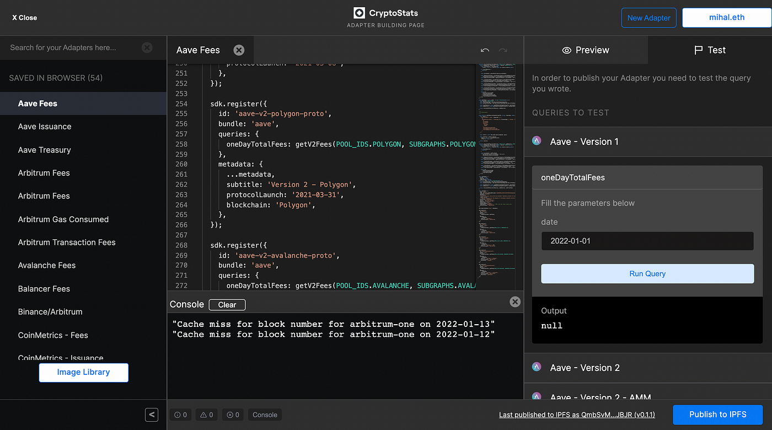
Task: Create a New Adapter
Action: tap(649, 18)
